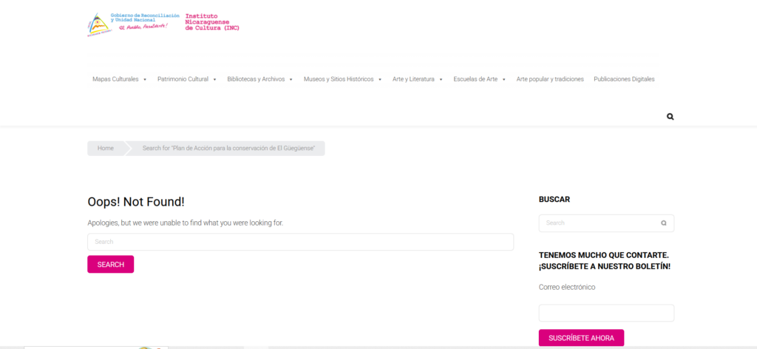Expand the Mapas Culturales dropdown arrow
The width and height of the screenshot is (757, 349).
pos(145,80)
